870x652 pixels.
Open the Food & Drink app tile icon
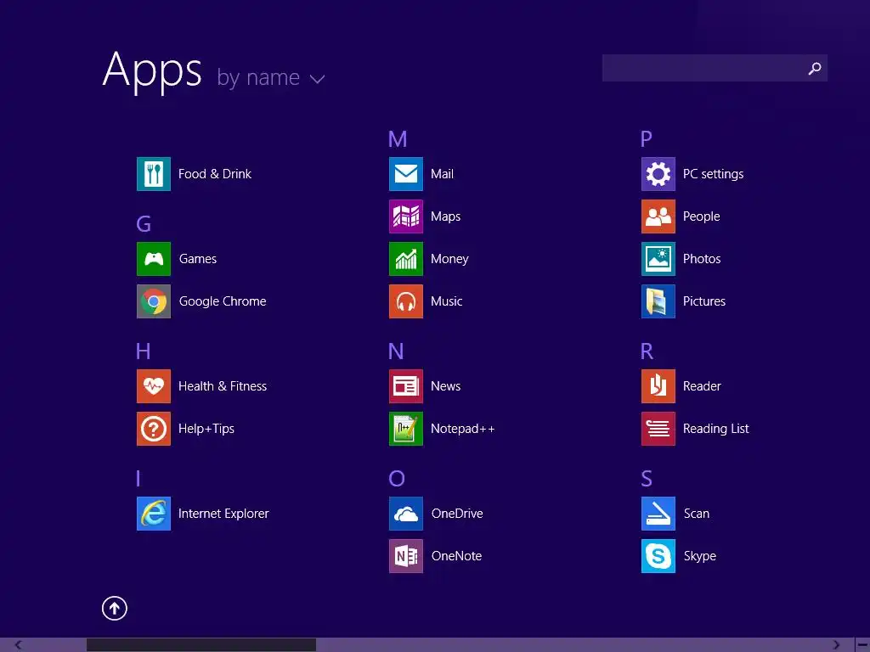click(x=154, y=174)
